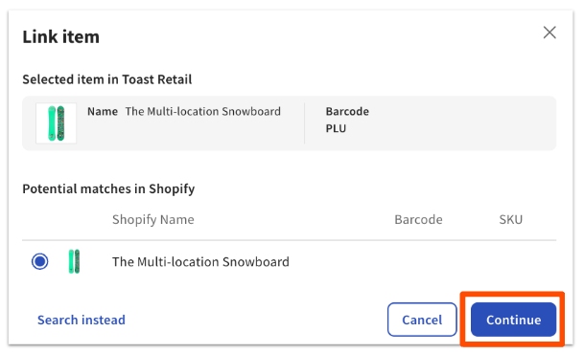This screenshot has width=584, height=354.
Task: Click the Toast Retail snowboard thumbnail
Action: tap(57, 123)
